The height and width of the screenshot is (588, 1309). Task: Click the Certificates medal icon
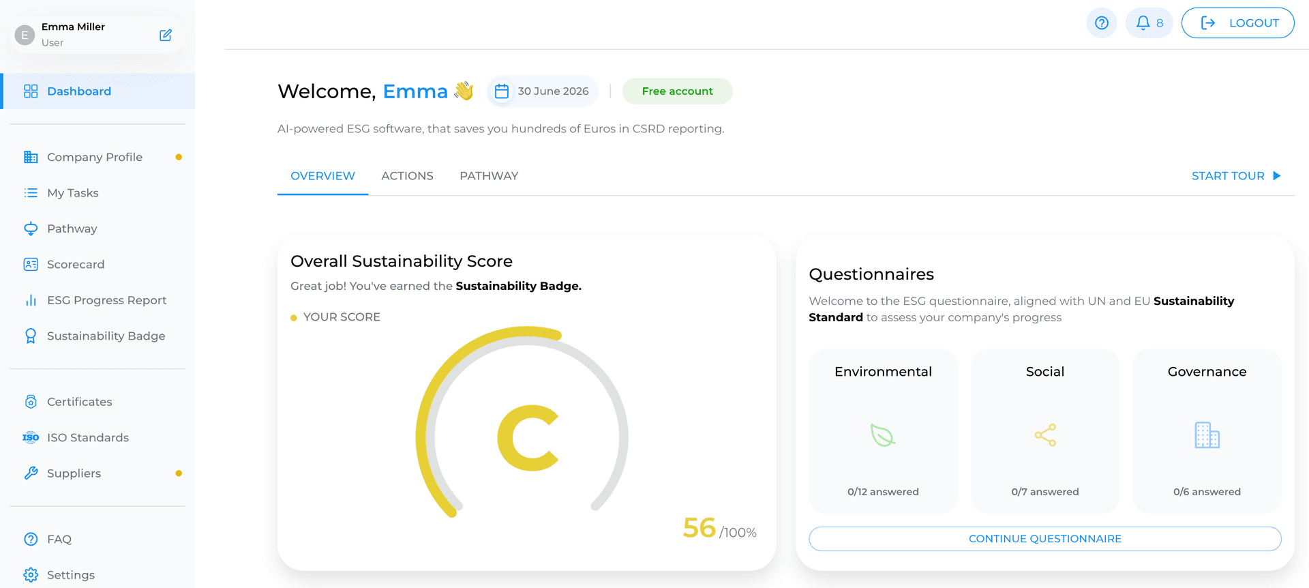tap(31, 402)
